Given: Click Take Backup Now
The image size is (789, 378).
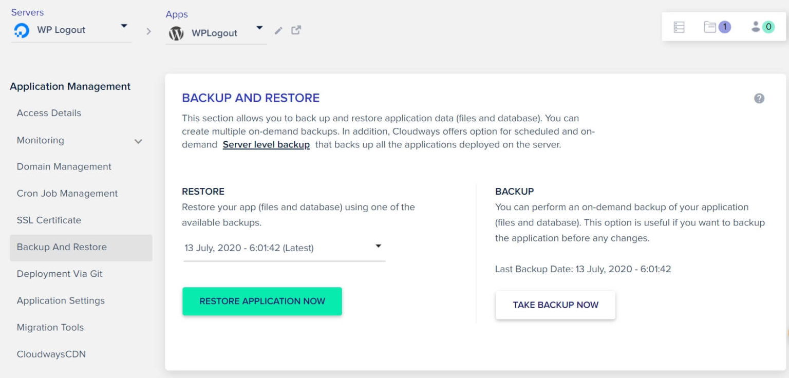Looking at the screenshot, I should click(x=555, y=305).
